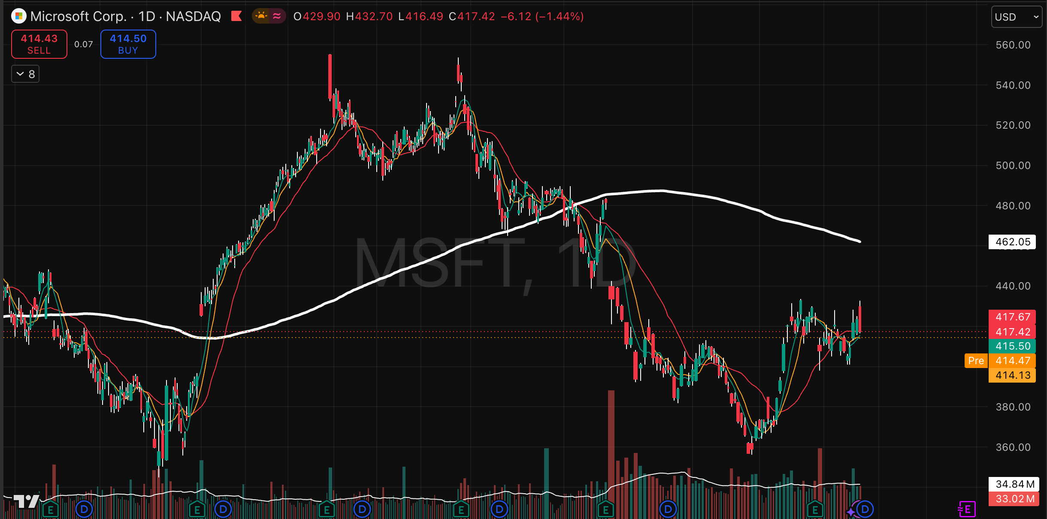The image size is (1047, 519).
Task: Click the 417.42 last price label
Action: (1012, 332)
